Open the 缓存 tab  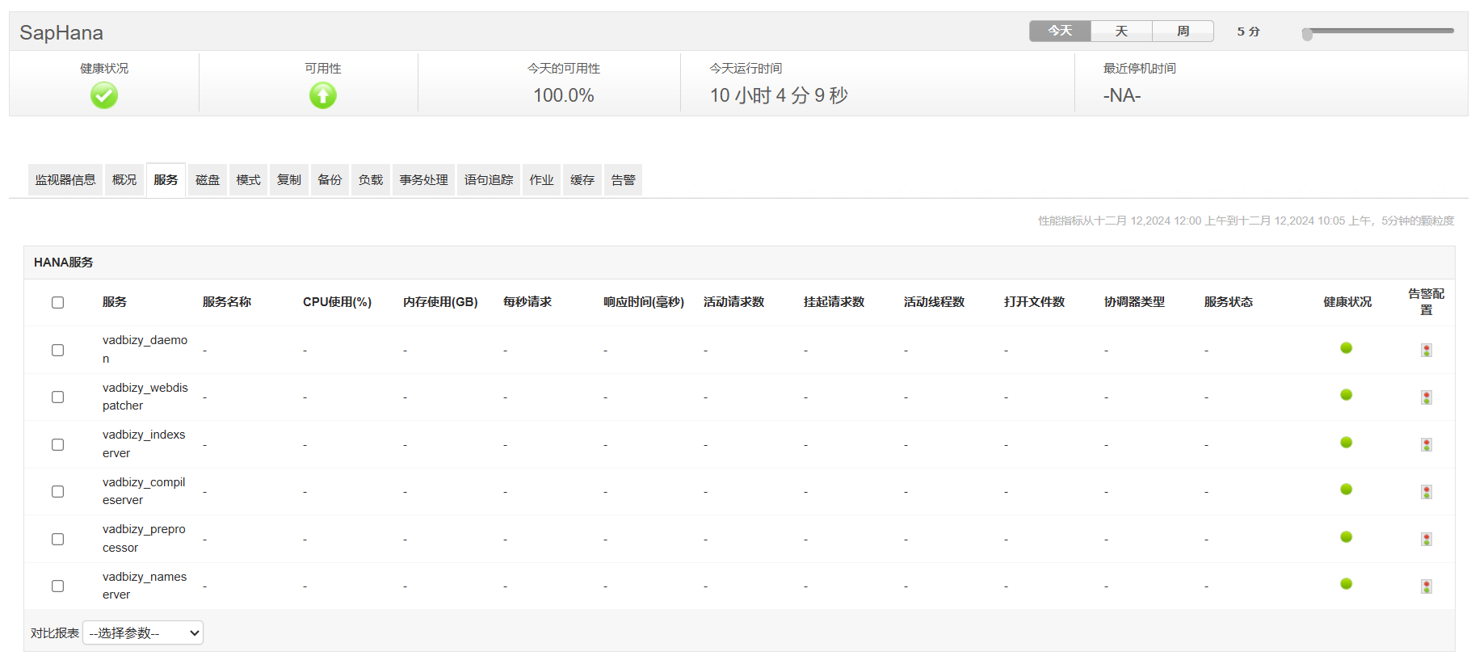(x=582, y=180)
